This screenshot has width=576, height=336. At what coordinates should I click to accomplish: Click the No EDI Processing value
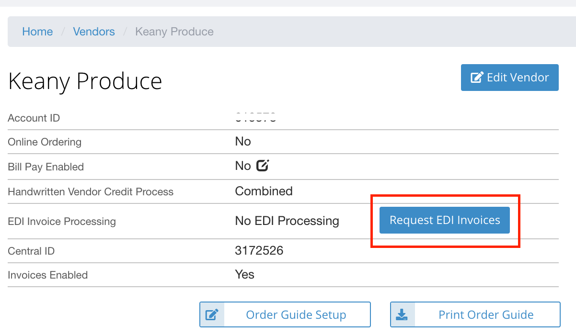coord(287,221)
